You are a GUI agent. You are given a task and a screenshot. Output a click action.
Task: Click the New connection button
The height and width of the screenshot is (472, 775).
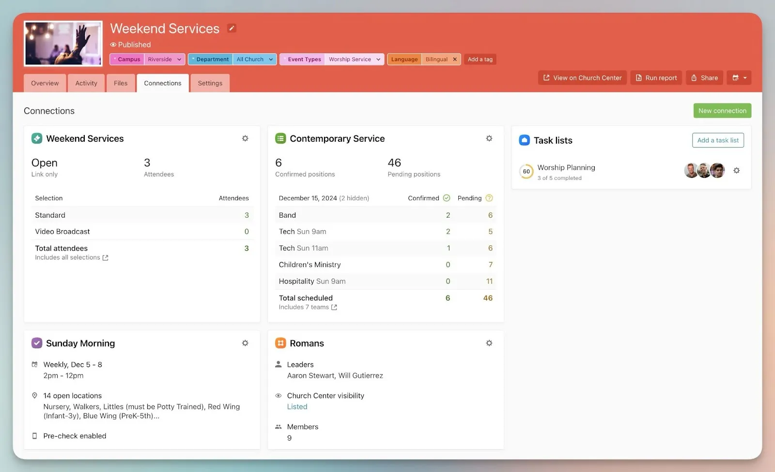coord(722,111)
